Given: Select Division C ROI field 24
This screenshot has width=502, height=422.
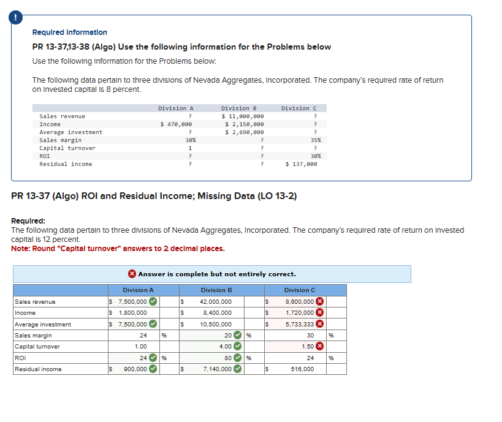Looking at the screenshot, I should 295,358.
